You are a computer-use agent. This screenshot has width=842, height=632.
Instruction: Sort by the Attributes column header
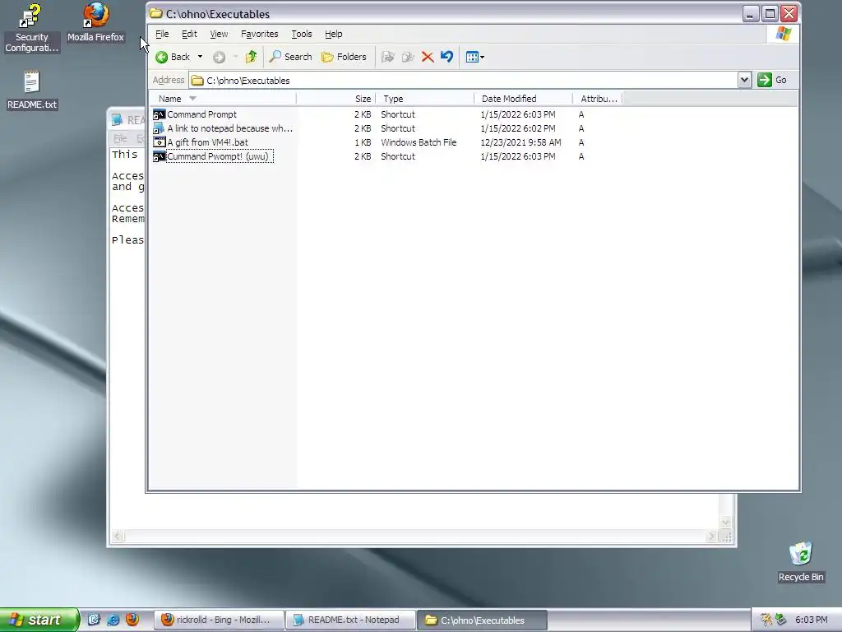[x=598, y=99]
